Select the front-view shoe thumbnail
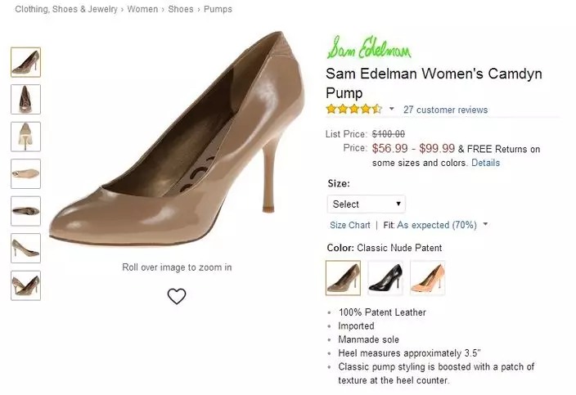Image resolution: width=576 pixels, height=395 pixels. click(x=25, y=99)
